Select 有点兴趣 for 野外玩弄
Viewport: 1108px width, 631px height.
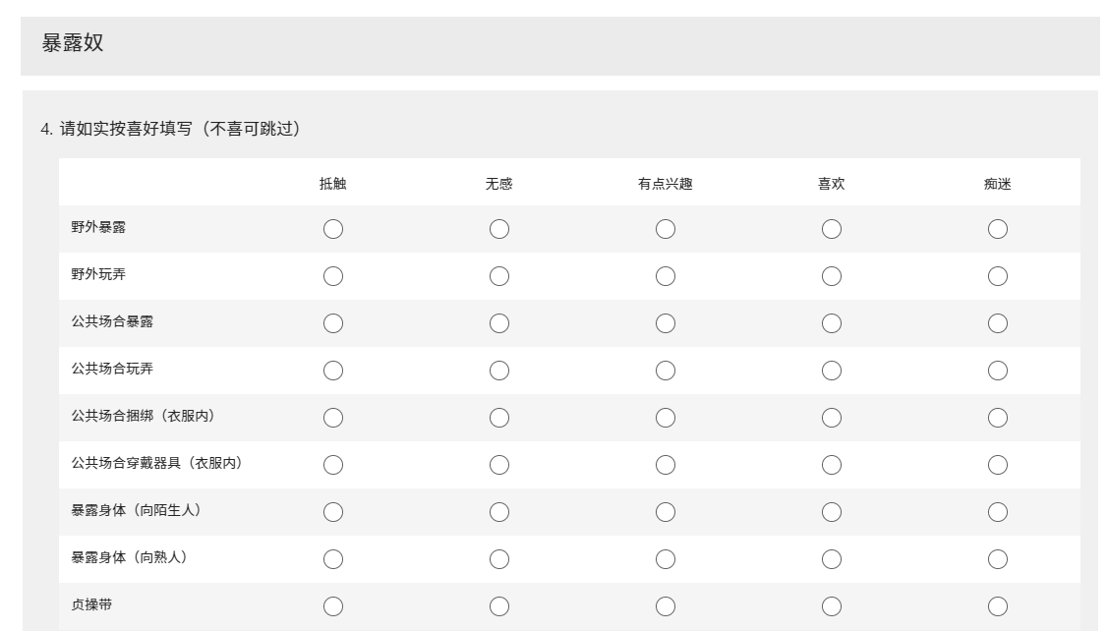pos(666,276)
